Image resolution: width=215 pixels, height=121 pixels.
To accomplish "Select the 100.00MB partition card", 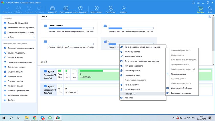I will (x=129, y=28).
